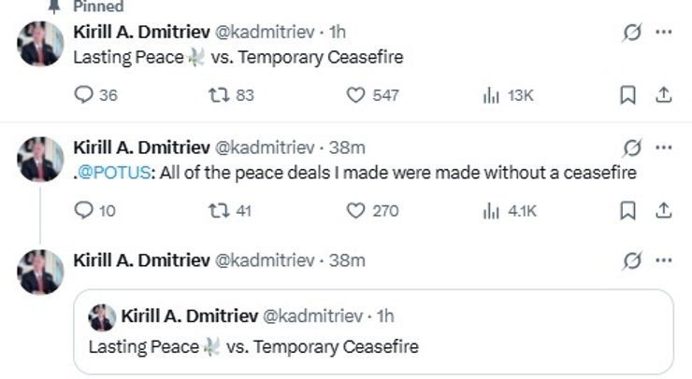Reply to the @POTUS peace deals tweet

83,211
